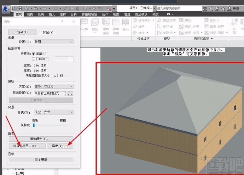Open the printer DPI dropdown
Image resolution: width=244 pixels, height=175 pixels.
click(64, 59)
